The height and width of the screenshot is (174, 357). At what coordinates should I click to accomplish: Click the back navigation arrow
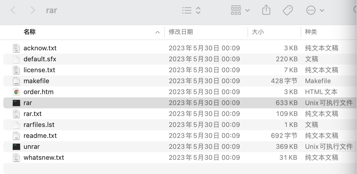coord(13,10)
